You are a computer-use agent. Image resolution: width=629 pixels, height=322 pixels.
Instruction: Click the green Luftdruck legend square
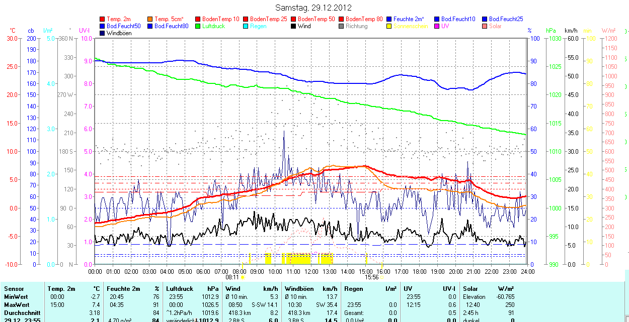198,26
